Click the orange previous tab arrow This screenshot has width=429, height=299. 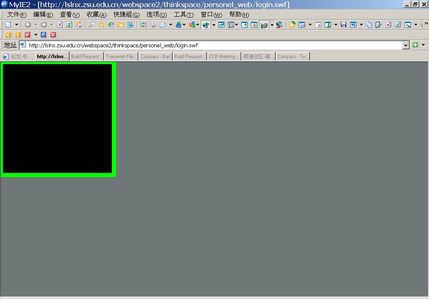coord(8,35)
